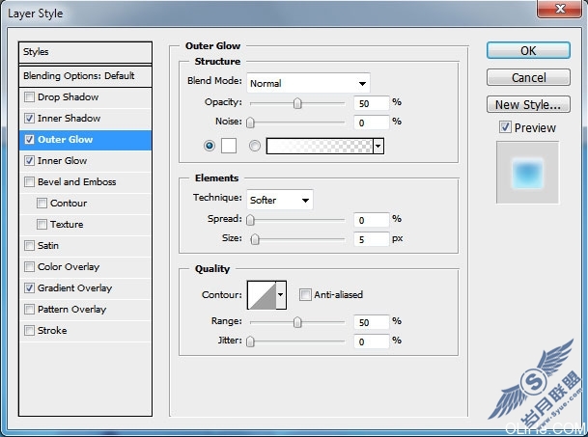Open the gradient picker dropdown arrow
588x437 pixels.
[x=378, y=146]
